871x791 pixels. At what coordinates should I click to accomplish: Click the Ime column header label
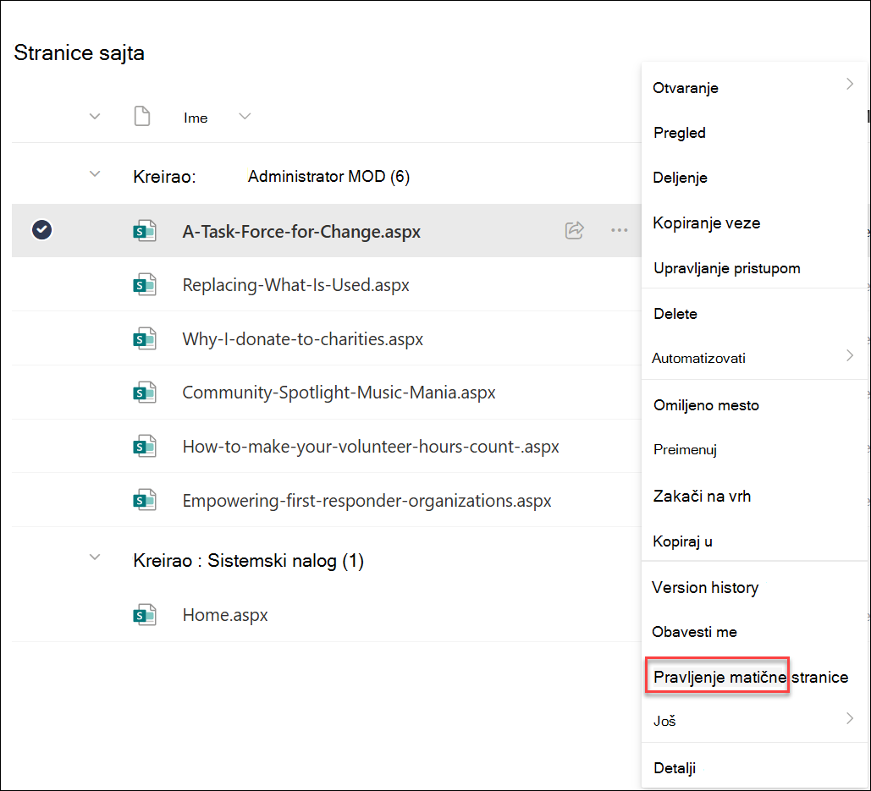coord(196,118)
